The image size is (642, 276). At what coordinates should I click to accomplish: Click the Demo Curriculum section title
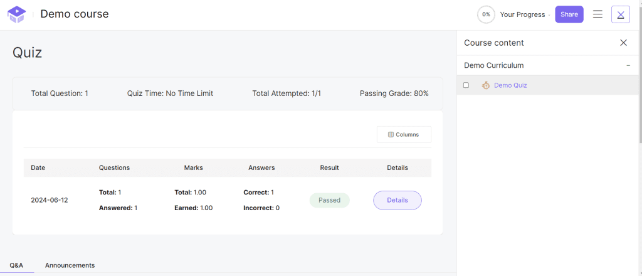(493, 65)
